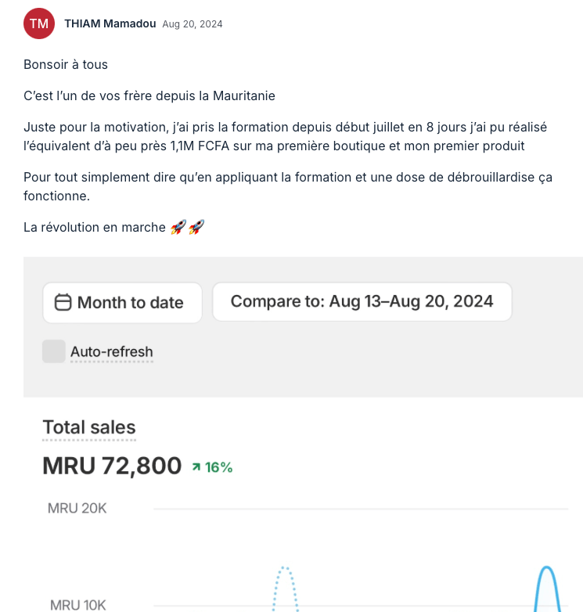Click the green upward arrow trend icon
Viewport: 583px width, 612px height.
pyautogui.click(x=196, y=466)
